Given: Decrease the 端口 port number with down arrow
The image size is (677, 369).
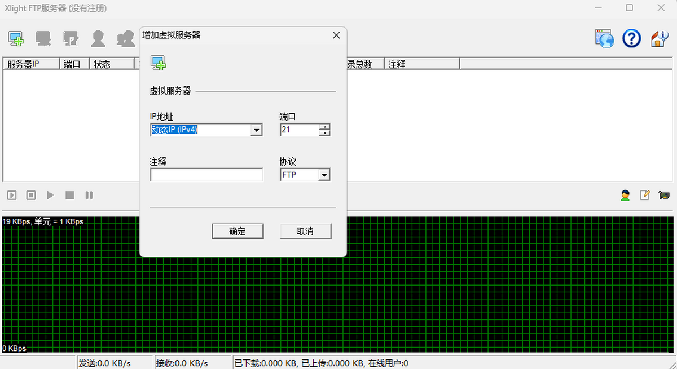Looking at the screenshot, I should 324,134.
